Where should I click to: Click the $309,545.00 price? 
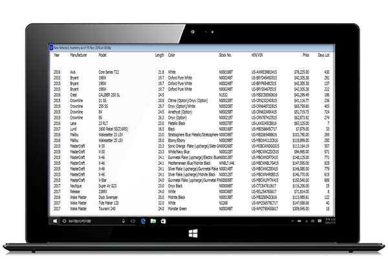pos(301,209)
